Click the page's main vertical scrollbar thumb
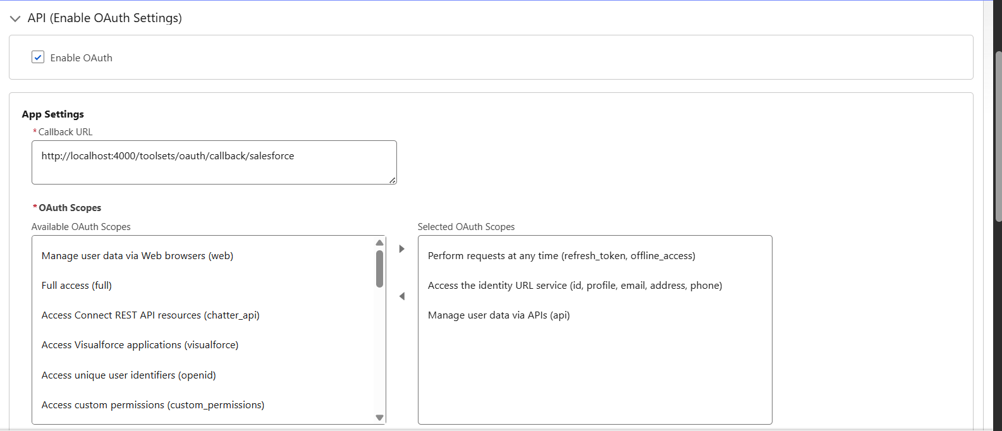1002x431 pixels. tap(998, 136)
